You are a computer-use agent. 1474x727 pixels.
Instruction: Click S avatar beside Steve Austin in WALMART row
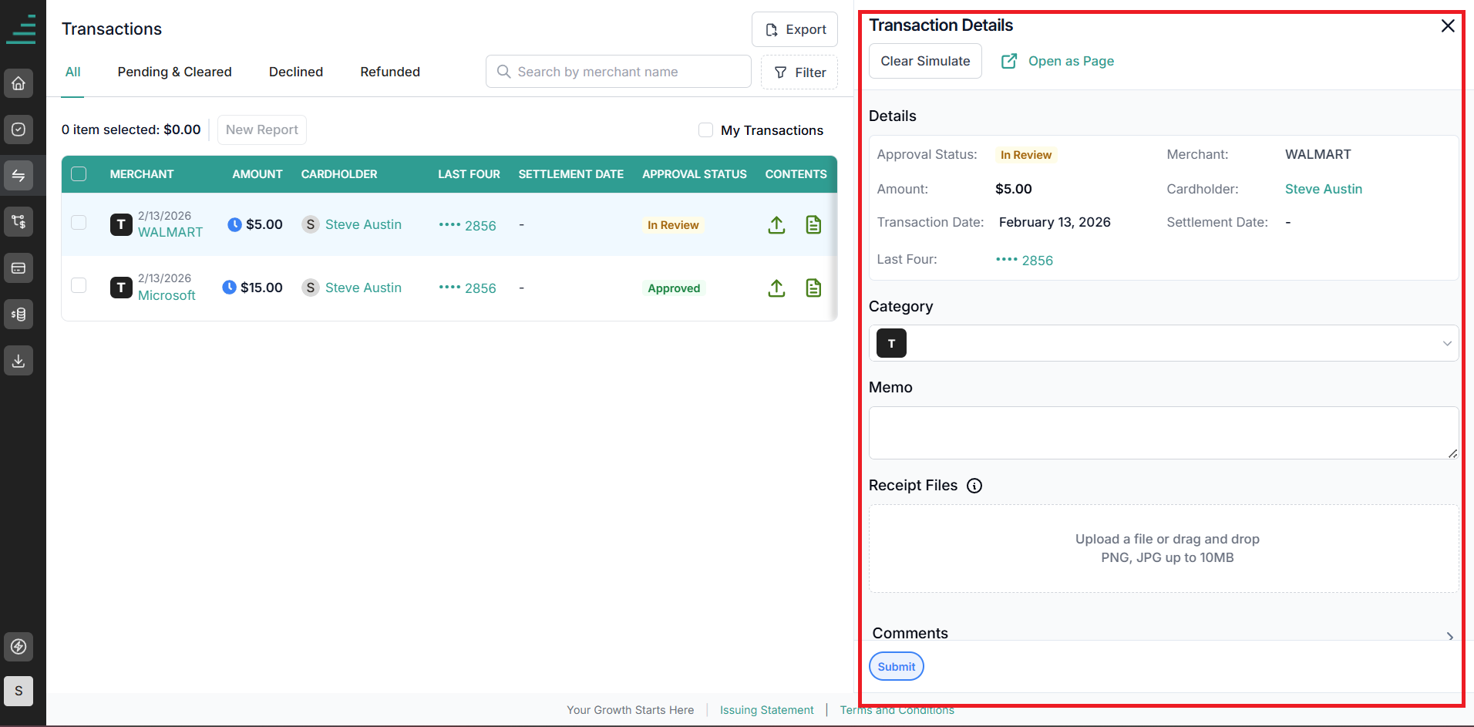(311, 224)
